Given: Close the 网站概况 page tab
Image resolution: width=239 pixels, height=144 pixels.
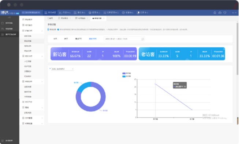Looking at the screenshot, I should tap(70, 18).
